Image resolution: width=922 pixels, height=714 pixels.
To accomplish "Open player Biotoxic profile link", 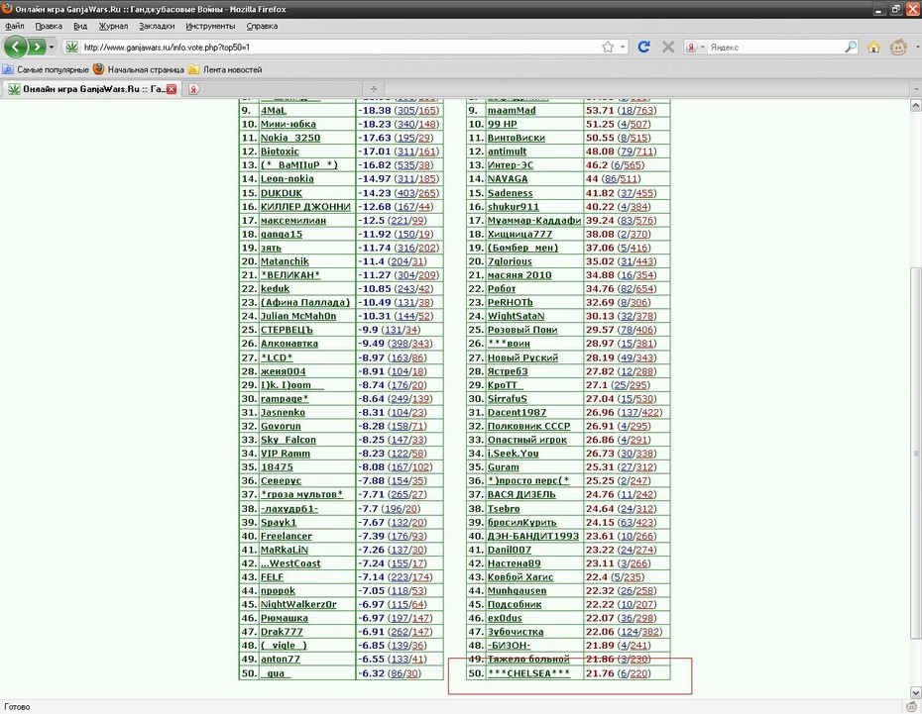I will pos(280,152).
